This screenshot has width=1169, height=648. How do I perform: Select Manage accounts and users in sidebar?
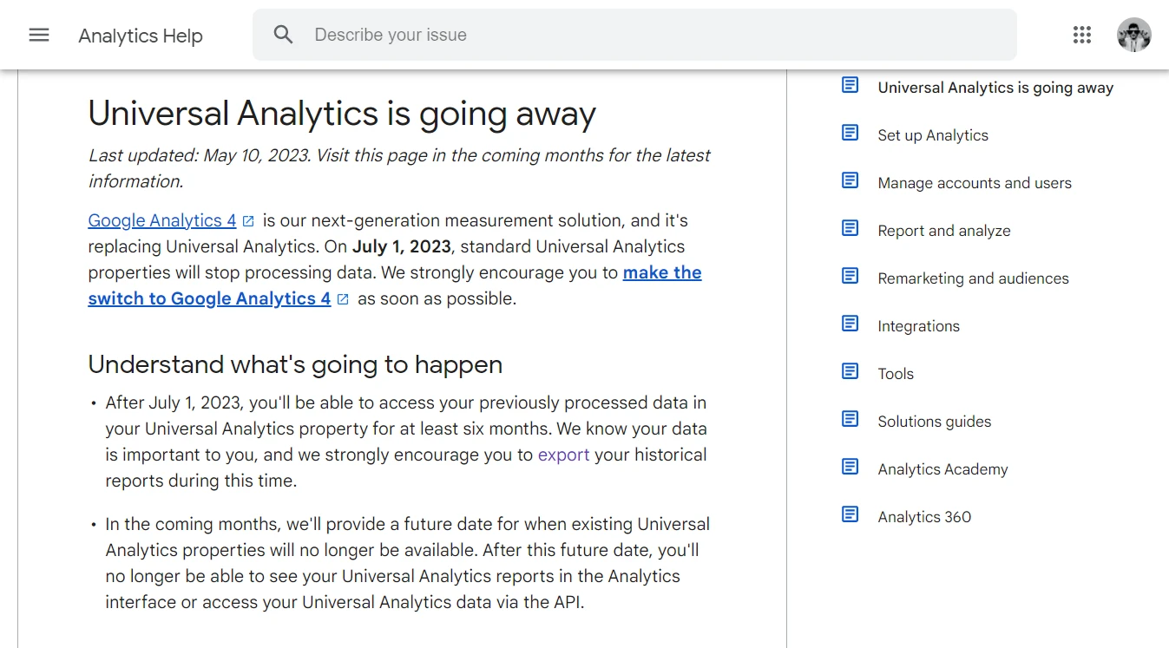coord(975,183)
